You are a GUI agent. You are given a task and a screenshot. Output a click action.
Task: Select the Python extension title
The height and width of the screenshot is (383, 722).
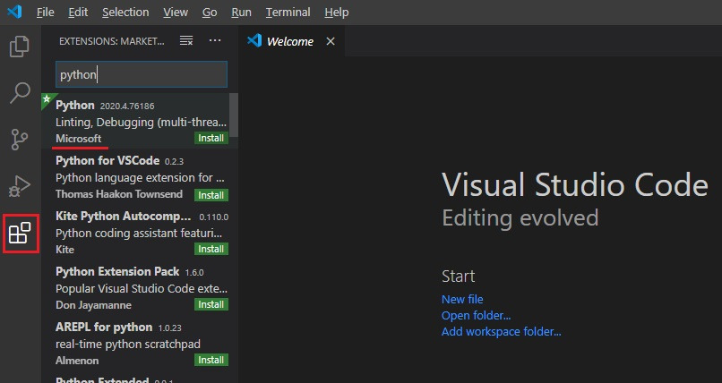tap(75, 106)
